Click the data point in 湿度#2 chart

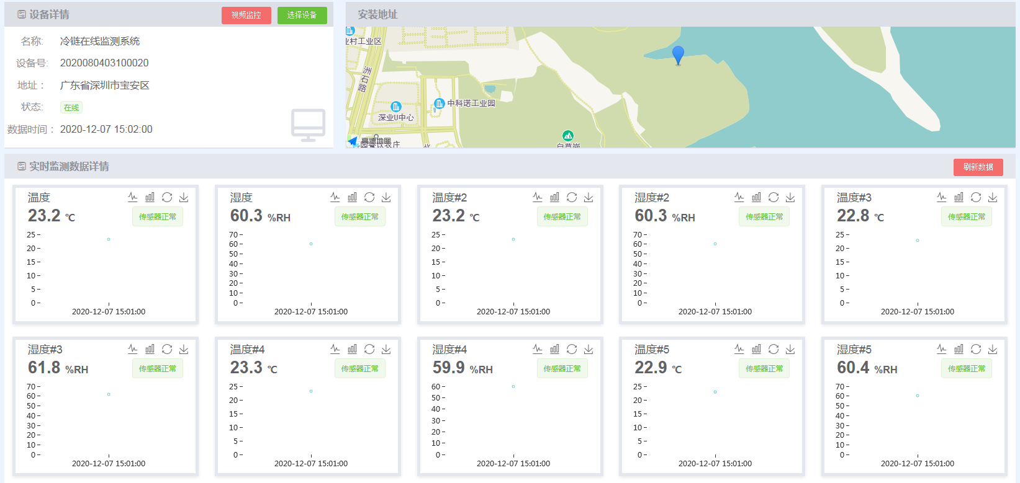(x=715, y=244)
